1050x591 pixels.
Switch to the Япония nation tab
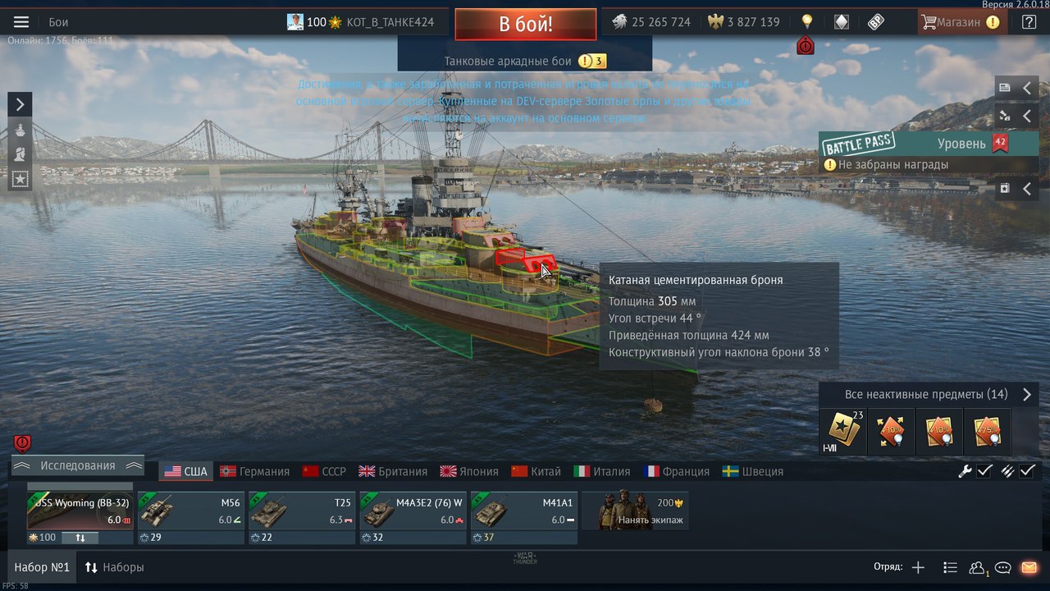469,471
